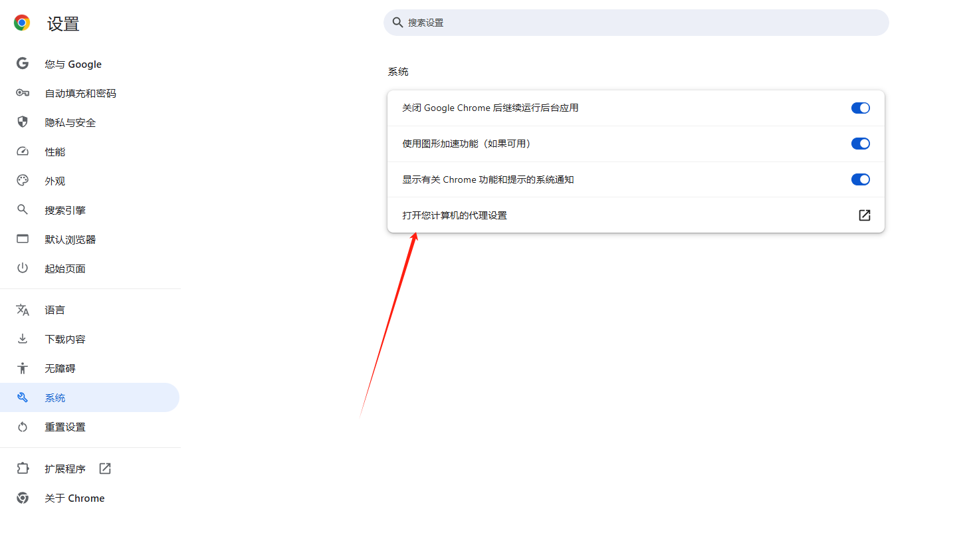Open 扩展程序 link in sidebar
977x537 pixels.
point(90,469)
